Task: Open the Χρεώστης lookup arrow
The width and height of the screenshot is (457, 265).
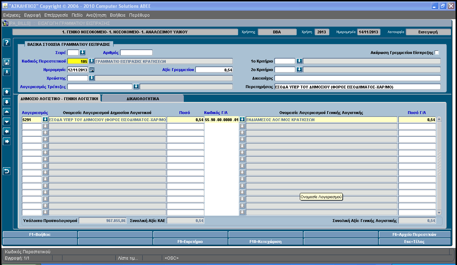Action: coord(91,78)
